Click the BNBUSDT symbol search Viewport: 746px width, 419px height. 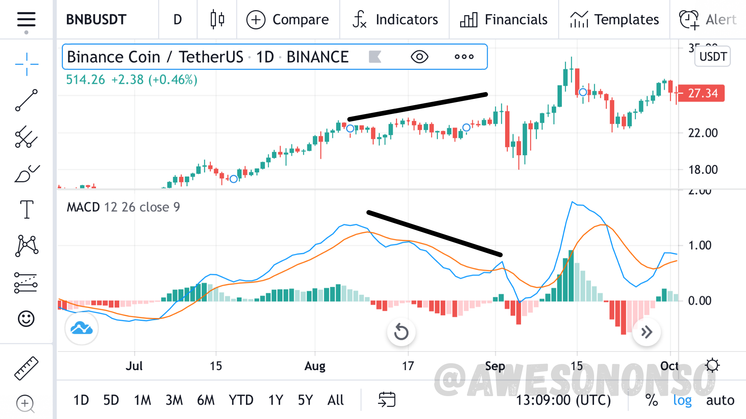coord(96,19)
